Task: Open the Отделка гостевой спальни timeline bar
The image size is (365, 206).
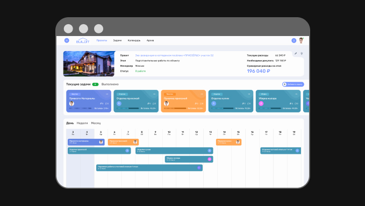Action: [x=281, y=151]
